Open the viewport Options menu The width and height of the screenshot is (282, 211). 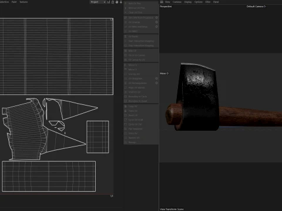click(199, 2)
